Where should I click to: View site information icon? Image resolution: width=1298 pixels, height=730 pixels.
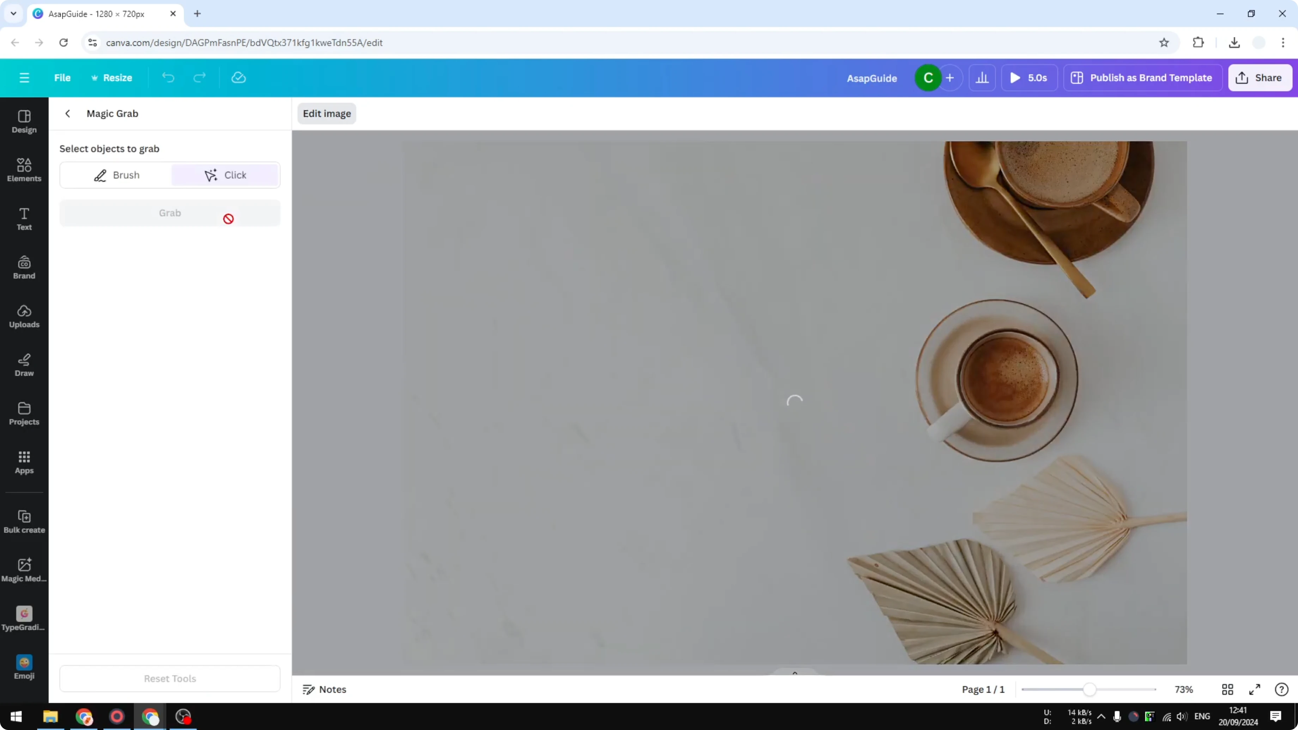[92, 42]
